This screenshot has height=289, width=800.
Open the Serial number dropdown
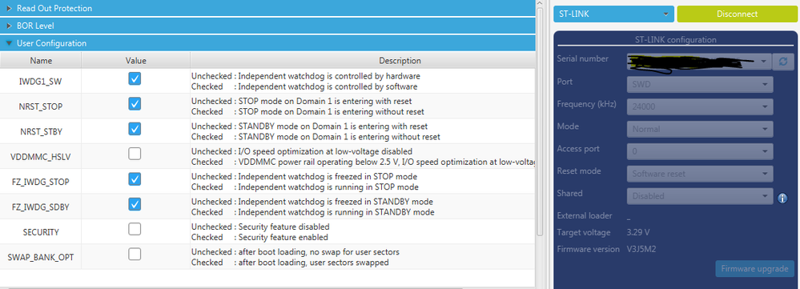699,62
